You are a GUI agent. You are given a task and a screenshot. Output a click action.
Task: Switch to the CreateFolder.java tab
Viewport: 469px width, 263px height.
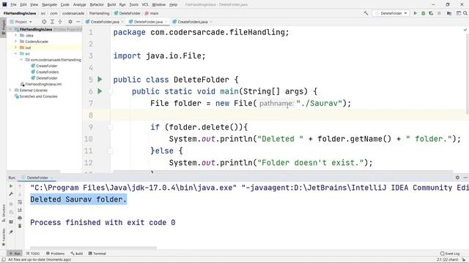tap(104, 22)
